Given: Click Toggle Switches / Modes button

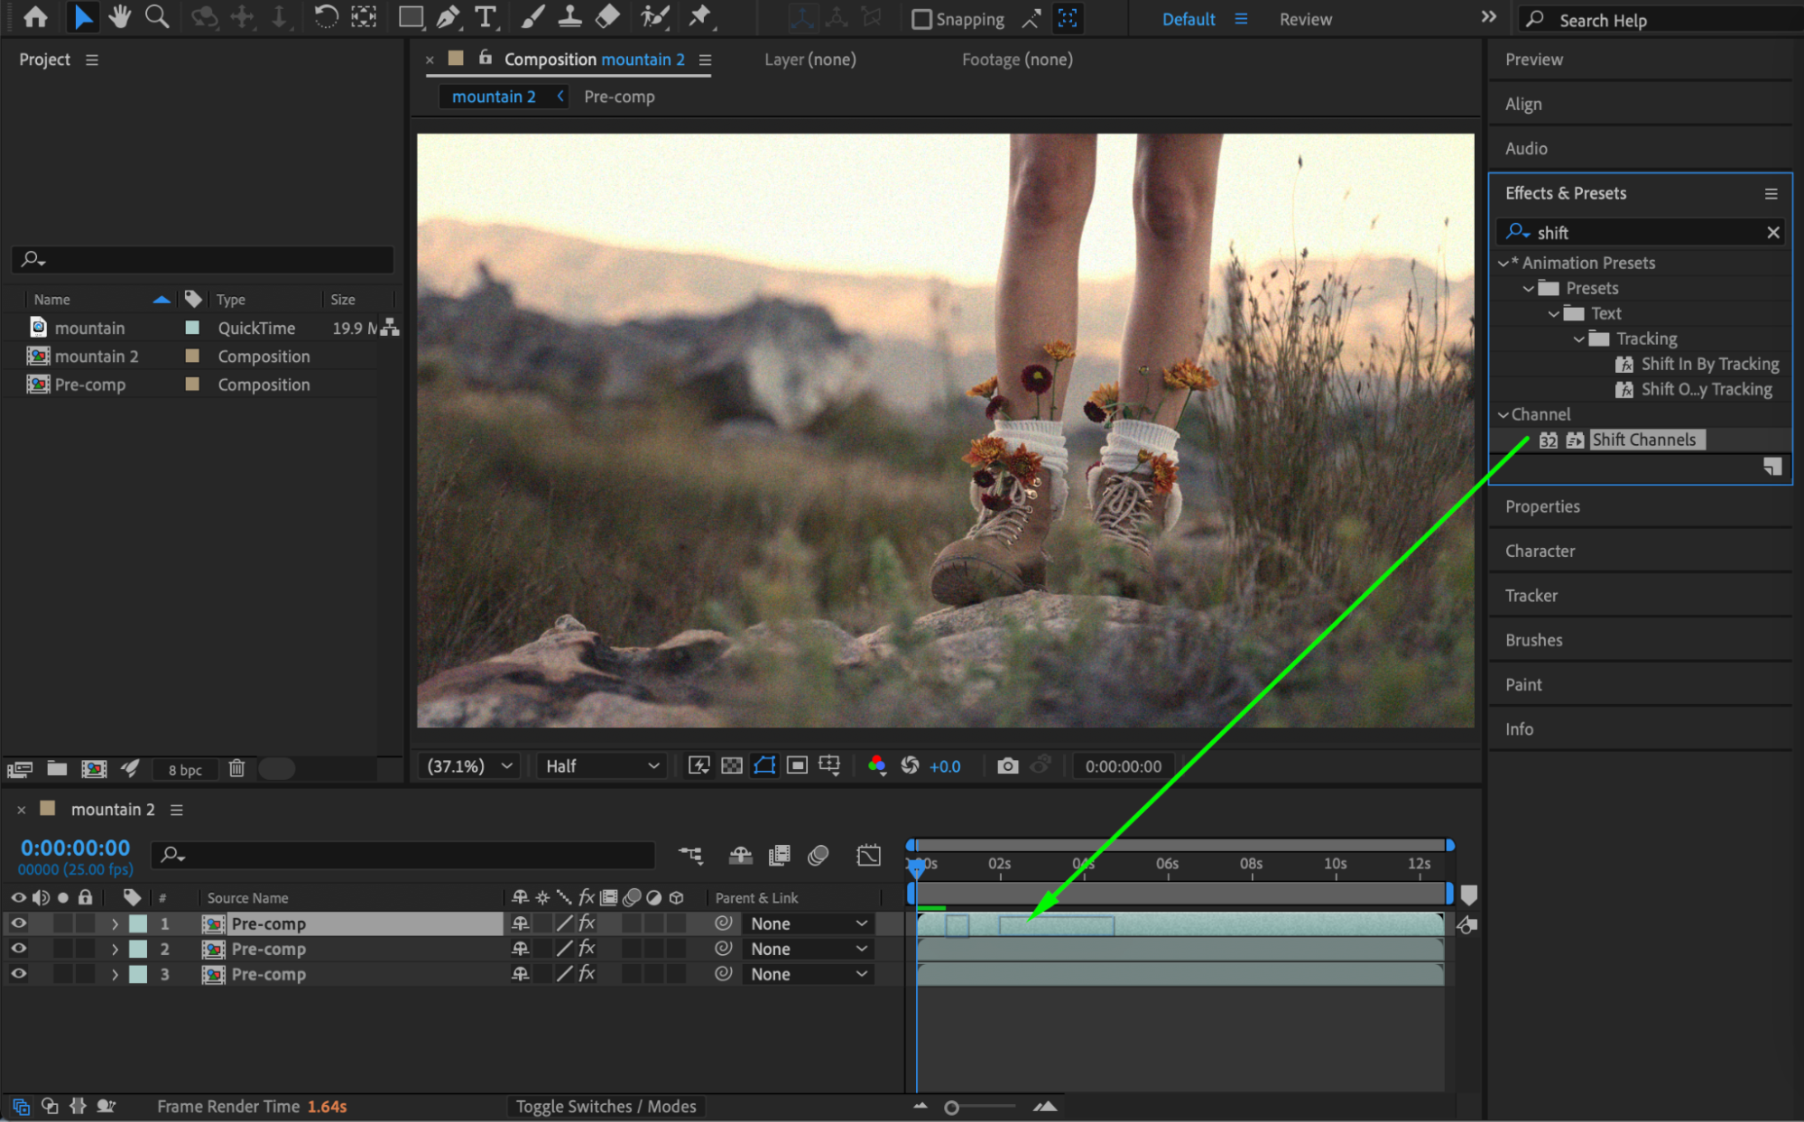Looking at the screenshot, I should tap(606, 1106).
